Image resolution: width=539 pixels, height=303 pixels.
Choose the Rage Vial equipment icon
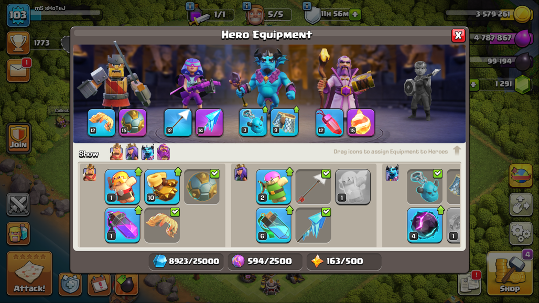(x=122, y=225)
